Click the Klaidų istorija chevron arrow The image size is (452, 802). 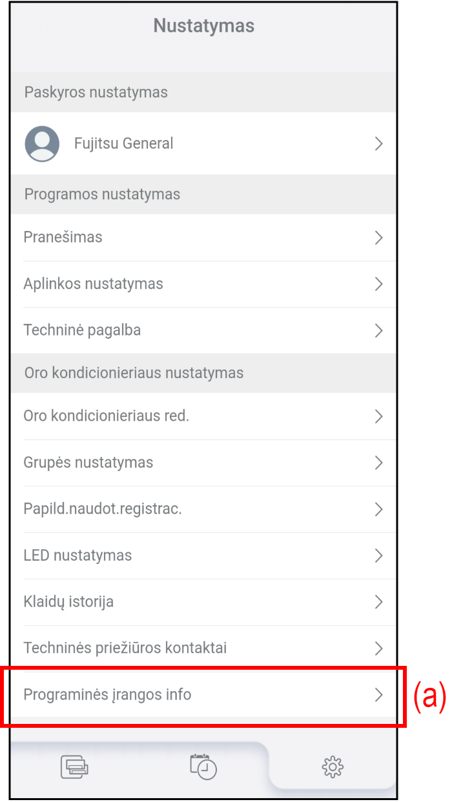[379, 602]
